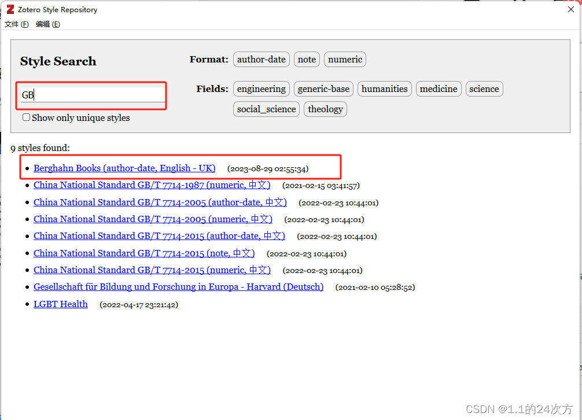Open GB/T 7714-2015 note style link
The image size is (582, 420).
[x=144, y=253]
